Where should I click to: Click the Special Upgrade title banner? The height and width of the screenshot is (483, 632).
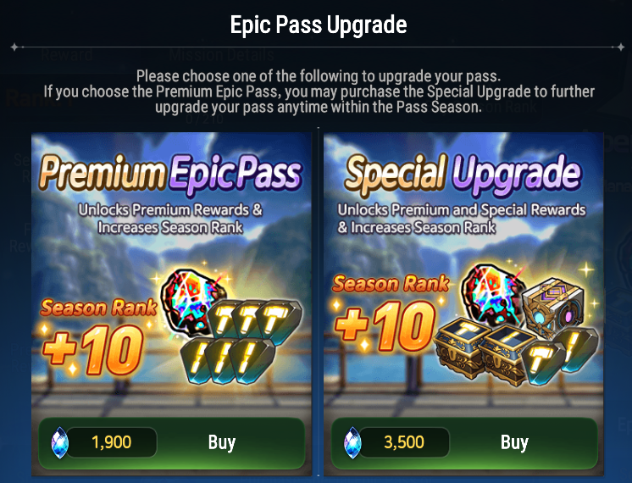(463, 174)
